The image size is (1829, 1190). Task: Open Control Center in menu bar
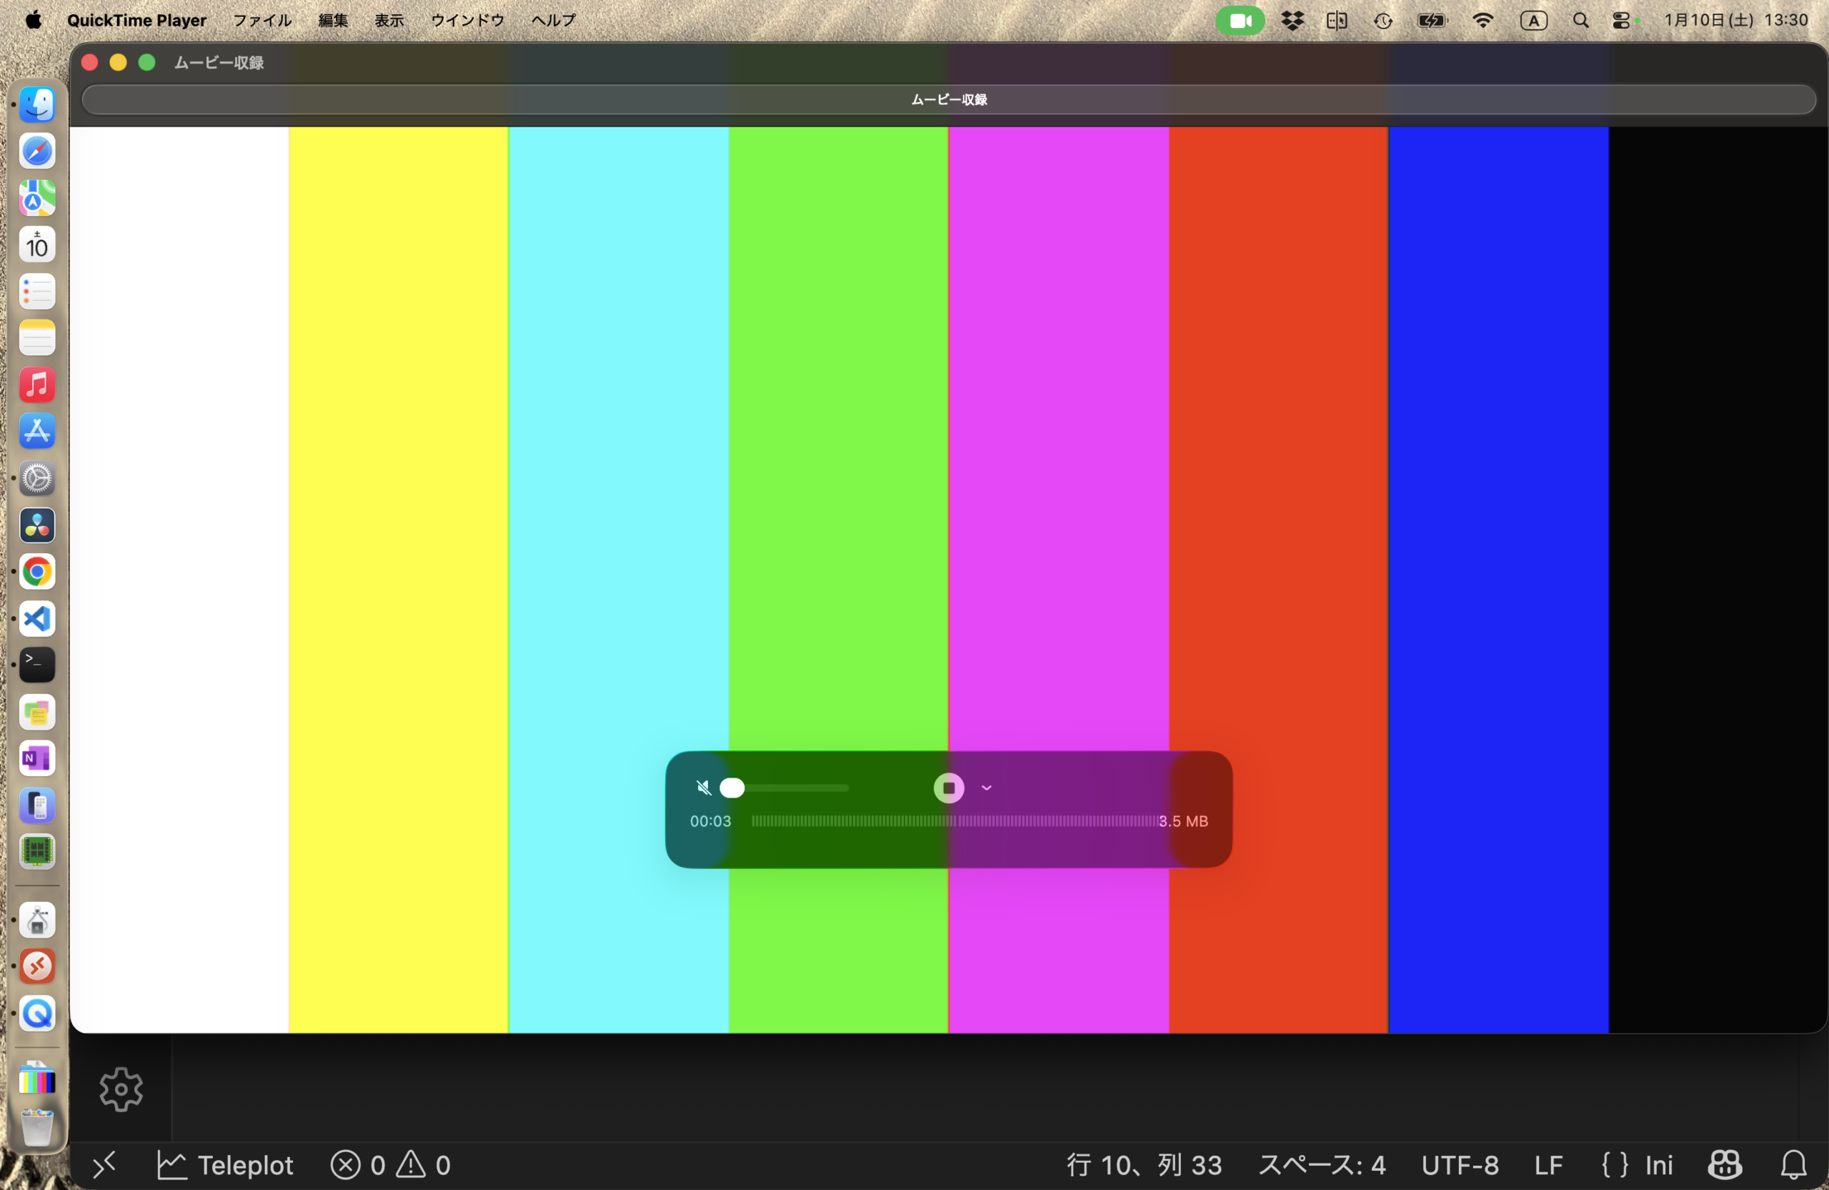pyautogui.click(x=1621, y=21)
